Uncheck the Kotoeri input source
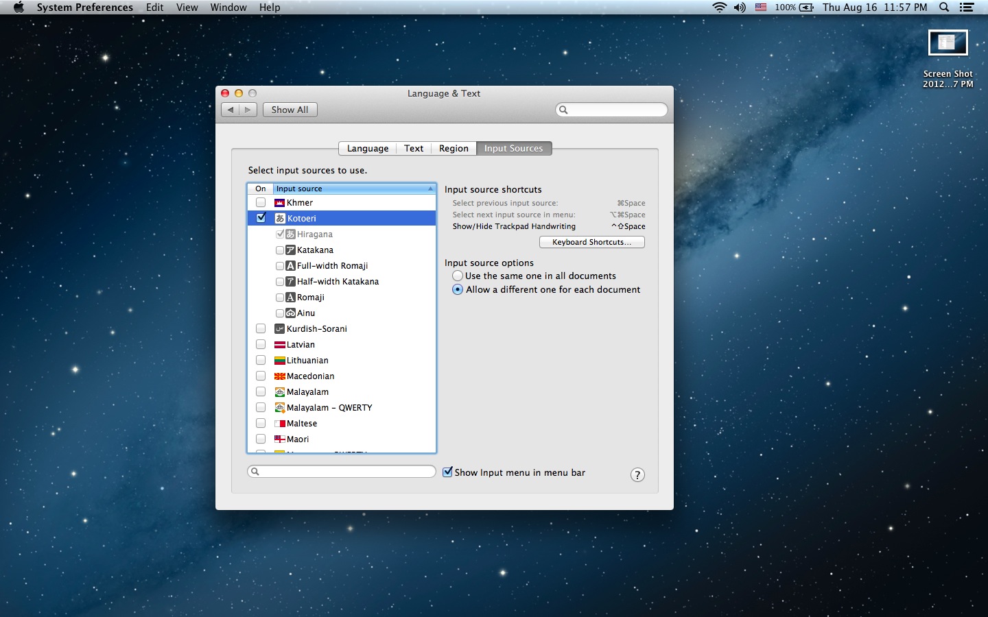Viewport: 988px width, 617px height. (x=261, y=218)
